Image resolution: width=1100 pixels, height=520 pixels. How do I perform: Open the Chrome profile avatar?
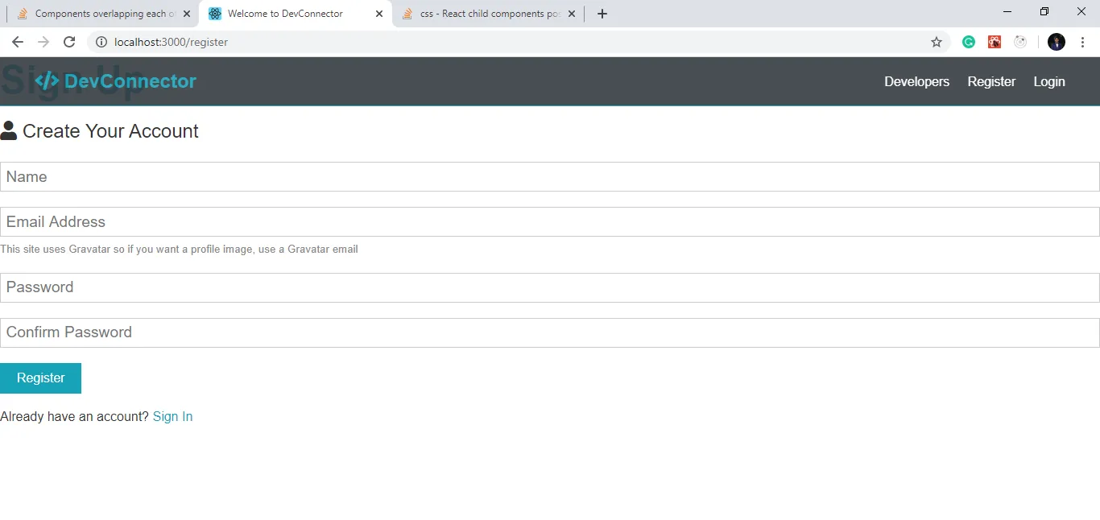1057,42
